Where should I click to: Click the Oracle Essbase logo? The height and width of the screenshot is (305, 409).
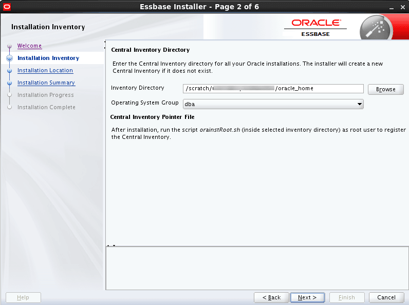tap(315, 28)
